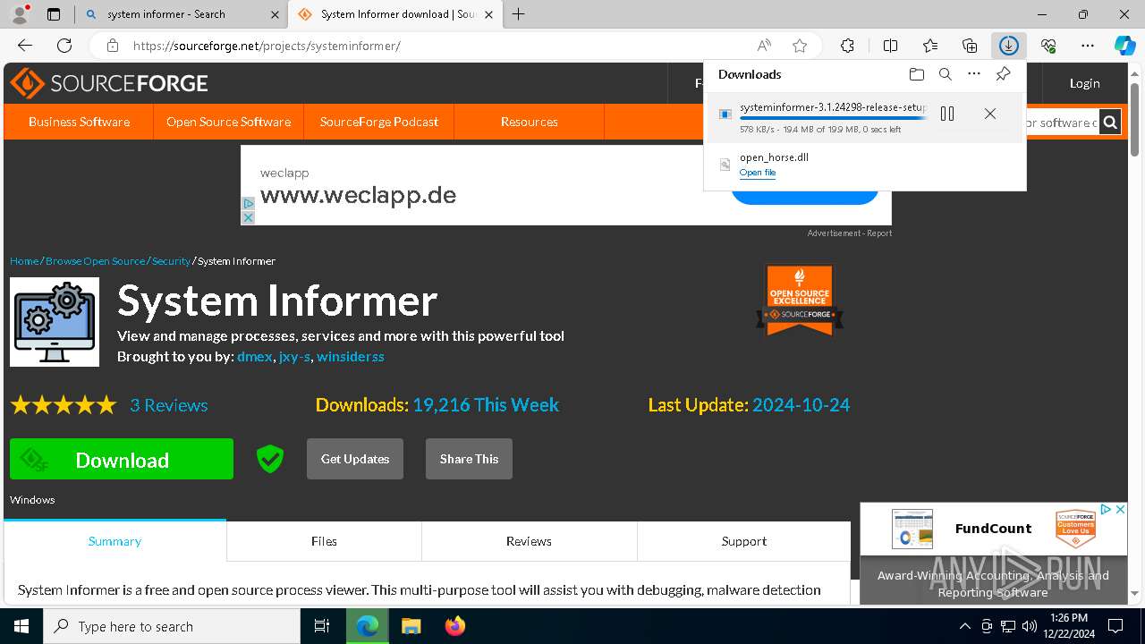Screen dimensions: 1145x644
Task: Click the green Download button
Action: (x=122, y=459)
